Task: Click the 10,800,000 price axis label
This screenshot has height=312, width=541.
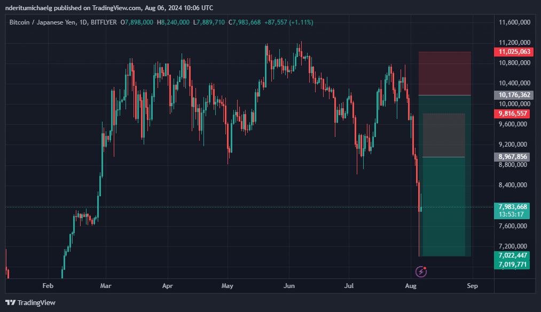Action: pos(514,63)
